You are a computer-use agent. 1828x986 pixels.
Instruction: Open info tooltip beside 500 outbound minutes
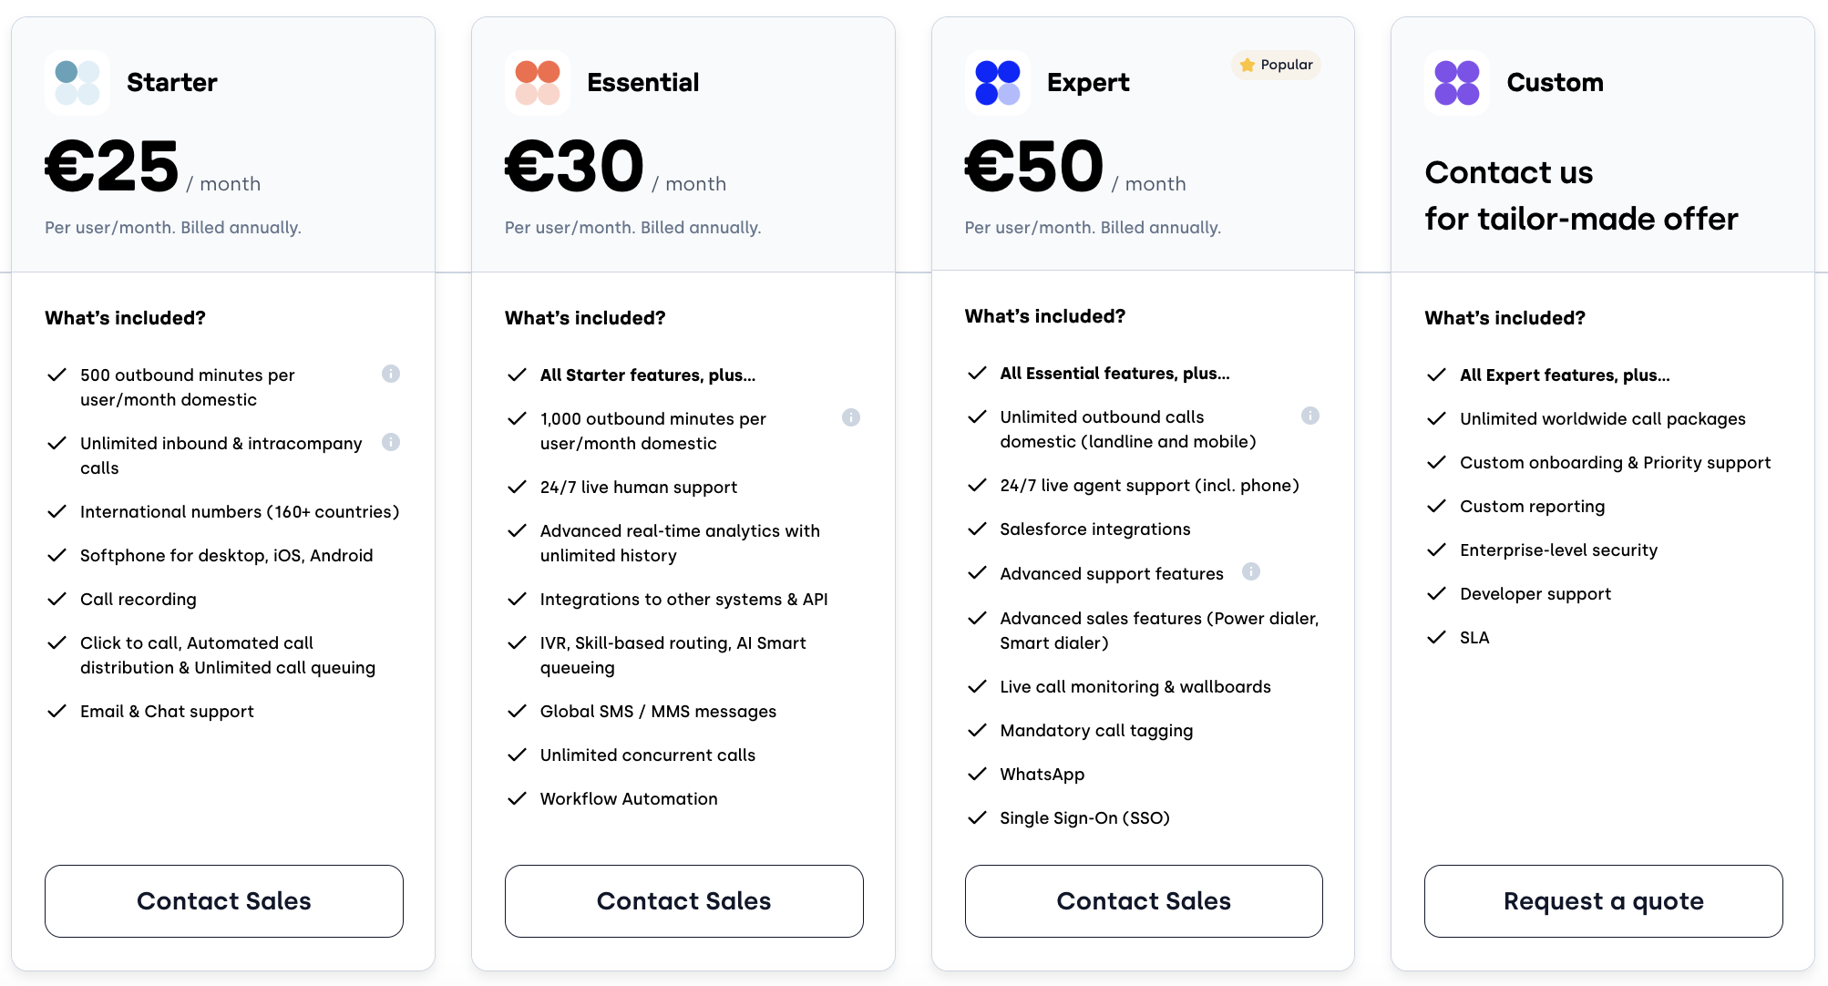click(391, 374)
